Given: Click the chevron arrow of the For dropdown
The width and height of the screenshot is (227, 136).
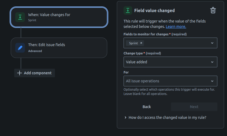Looking at the screenshot, I should (x=212, y=81).
